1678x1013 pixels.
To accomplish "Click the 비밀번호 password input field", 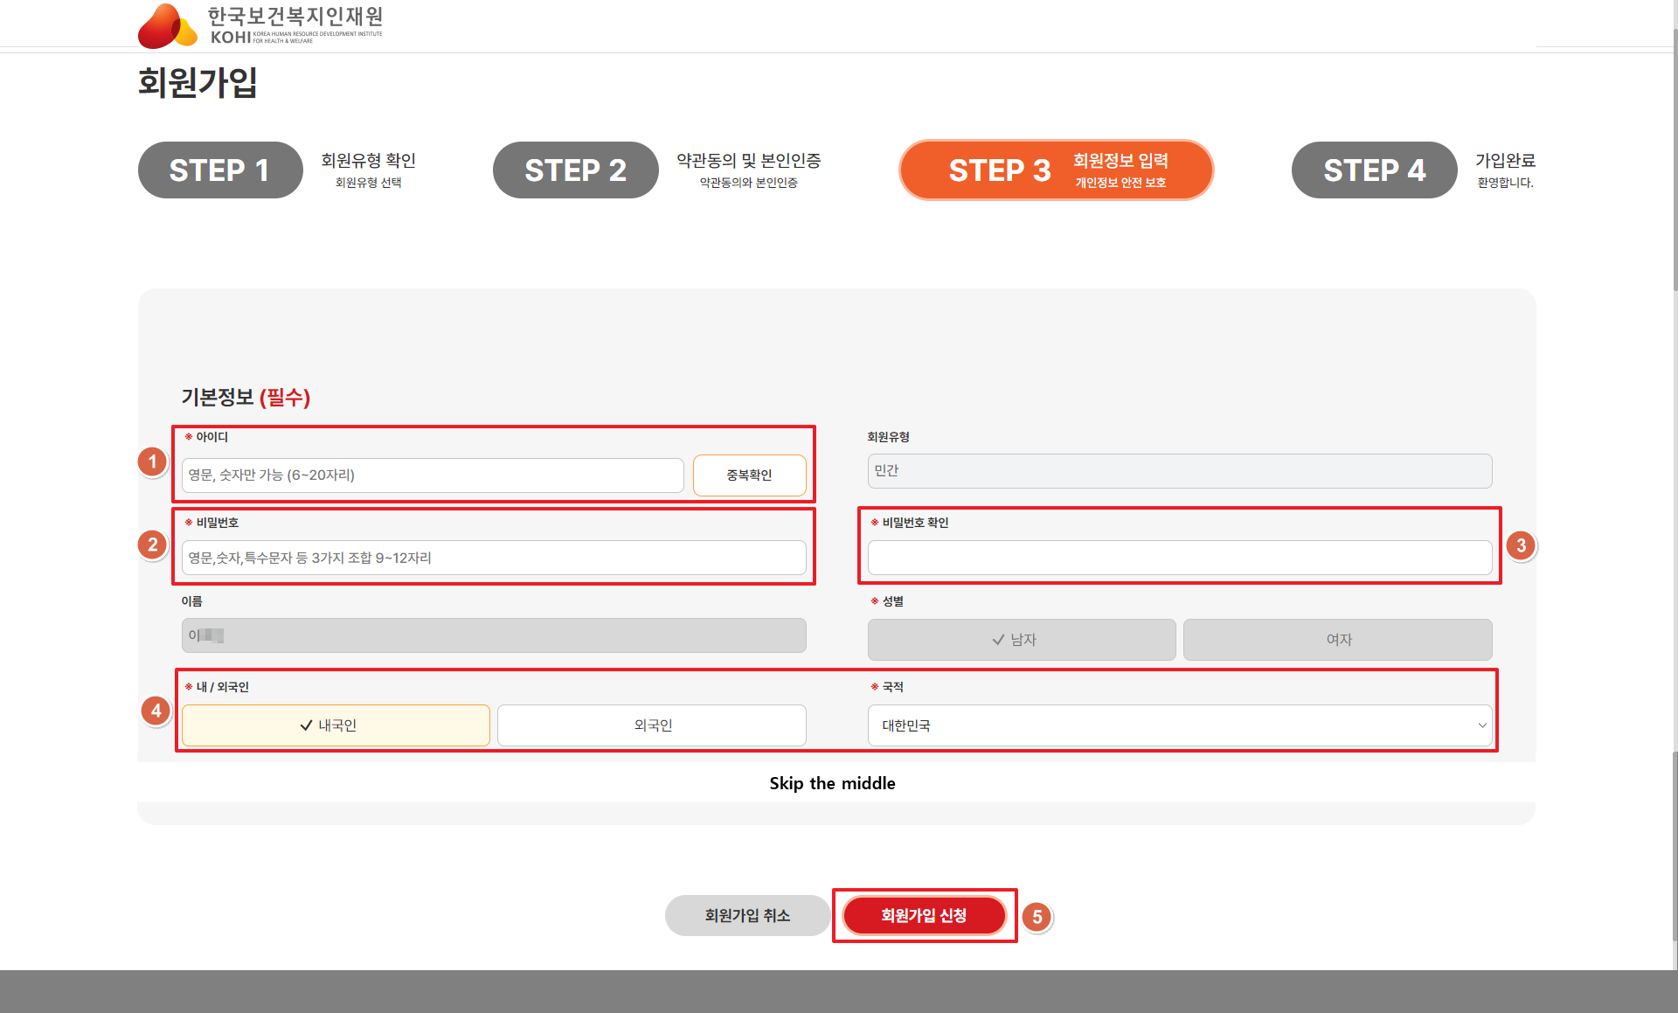I will (494, 558).
